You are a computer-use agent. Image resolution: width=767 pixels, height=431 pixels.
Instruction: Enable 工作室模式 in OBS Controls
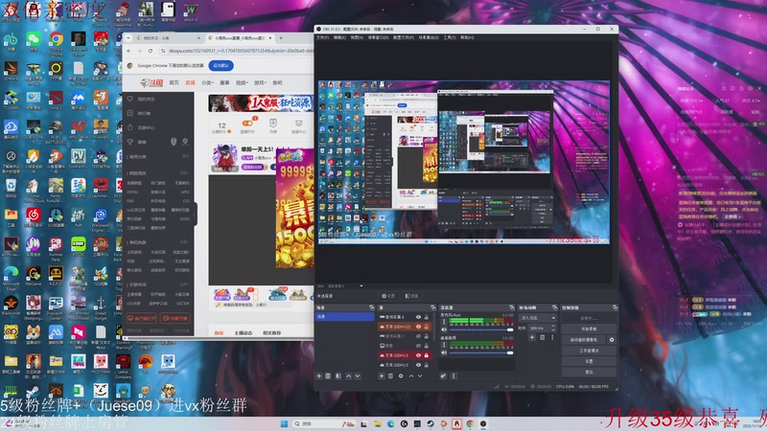tap(589, 351)
